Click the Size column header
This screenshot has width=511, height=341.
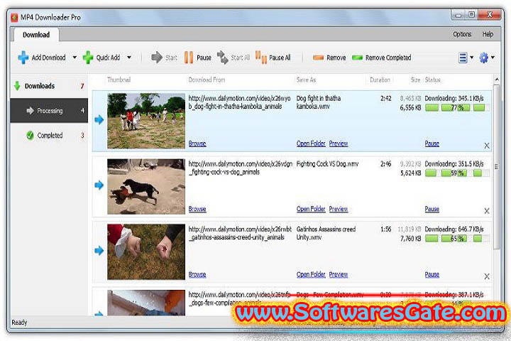pyautogui.click(x=415, y=80)
